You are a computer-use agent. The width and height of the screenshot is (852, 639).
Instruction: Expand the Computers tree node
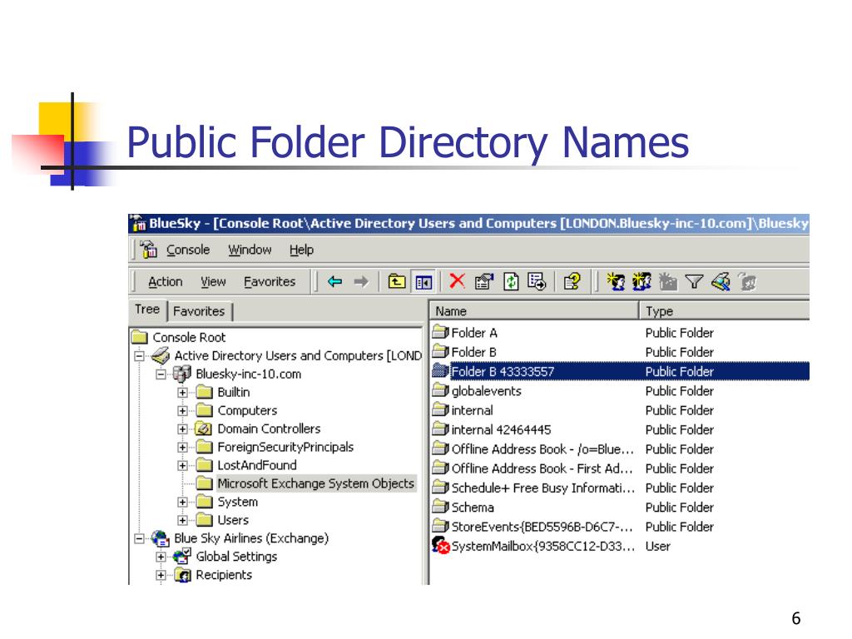[x=182, y=411]
